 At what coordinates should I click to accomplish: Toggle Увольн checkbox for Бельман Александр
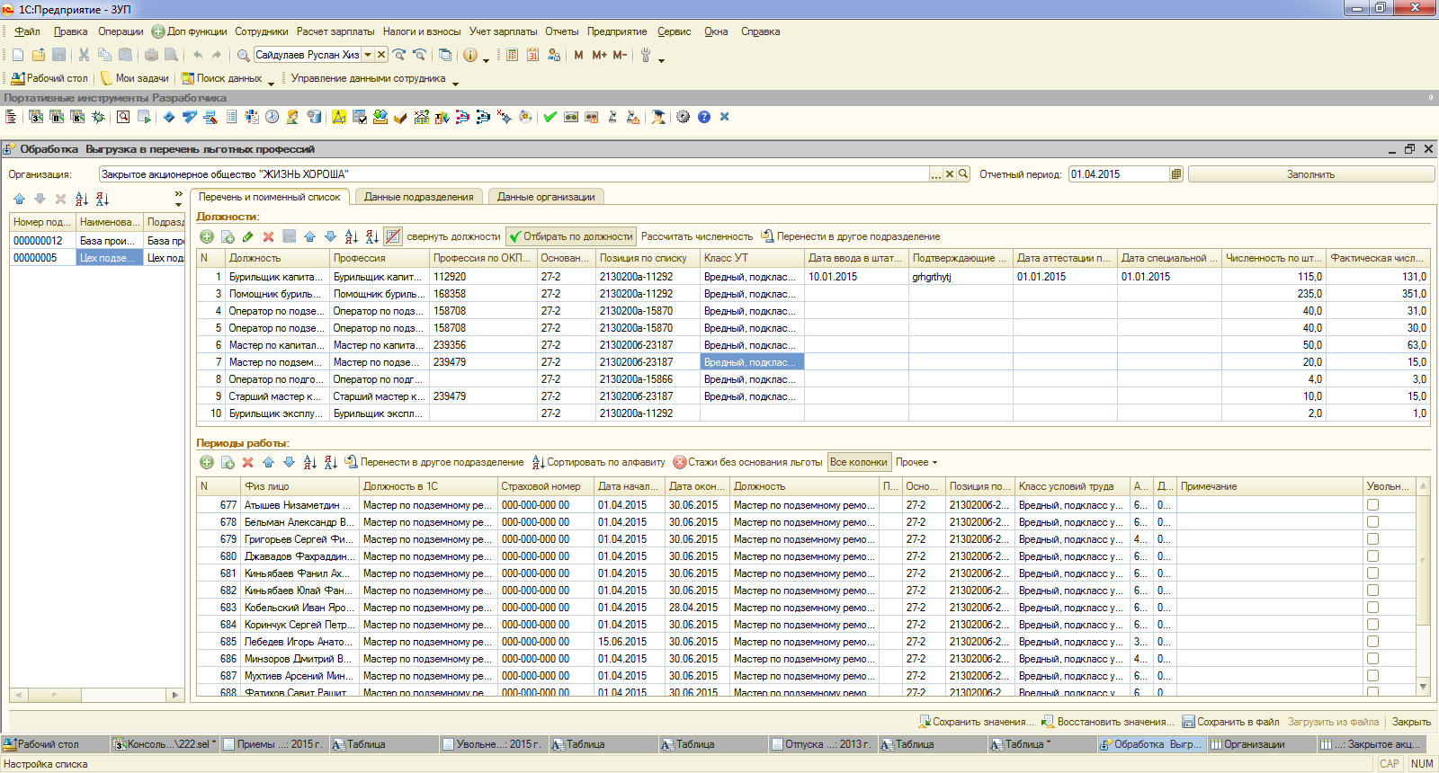1372,522
